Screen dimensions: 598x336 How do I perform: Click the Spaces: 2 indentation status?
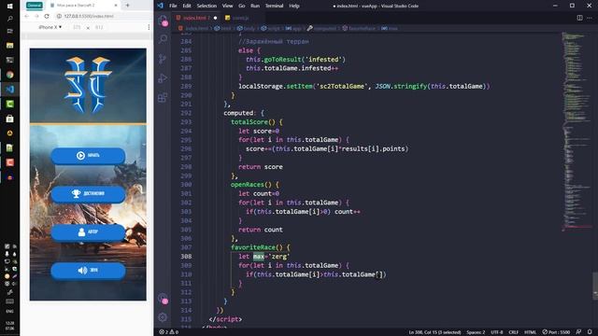[476, 332]
